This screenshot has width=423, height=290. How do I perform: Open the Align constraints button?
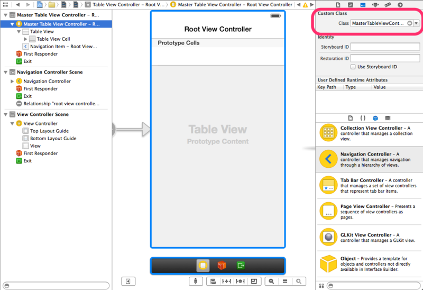click(213, 282)
